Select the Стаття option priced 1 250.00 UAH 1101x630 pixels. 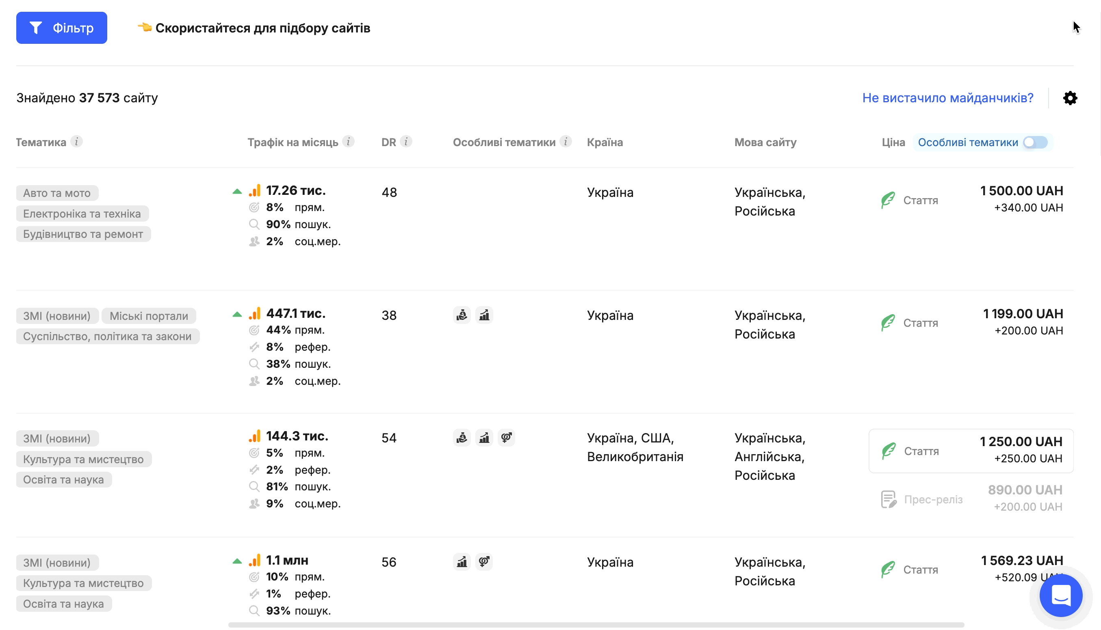tap(971, 451)
